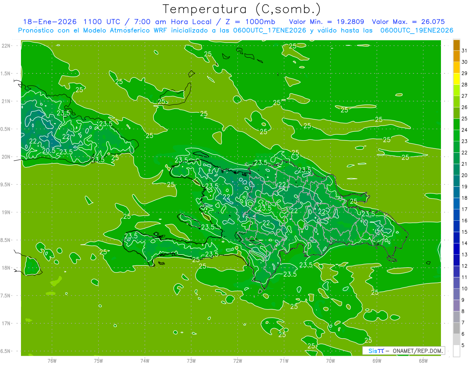Click the legend value '10'
This screenshot has height=366, width=475.
(x=464, y=289)
